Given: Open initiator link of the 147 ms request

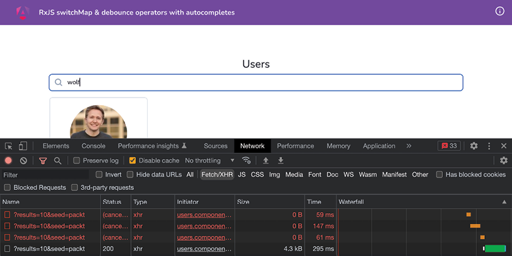Looking at the screenshot, I should pyautogui.click(x=204, y=226).
